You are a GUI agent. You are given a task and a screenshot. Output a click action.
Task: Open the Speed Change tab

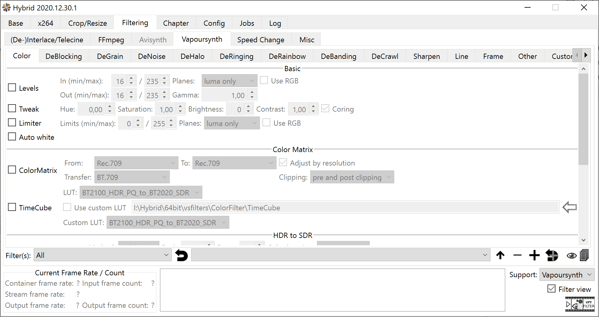261,40
